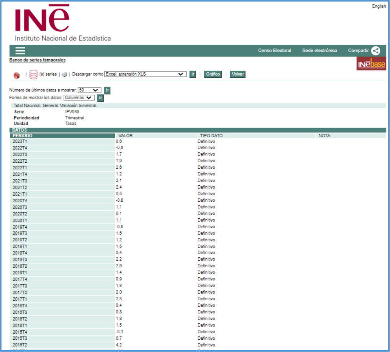Select the 2019T4 period cell
The image size is (390, 352).
coord(62,227)
